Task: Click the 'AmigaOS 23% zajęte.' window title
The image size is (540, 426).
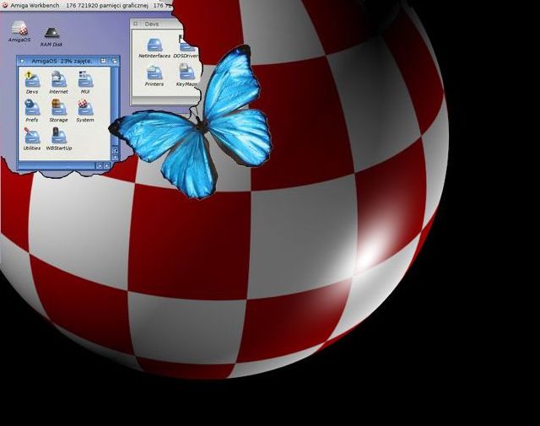Action: (62, 61)
